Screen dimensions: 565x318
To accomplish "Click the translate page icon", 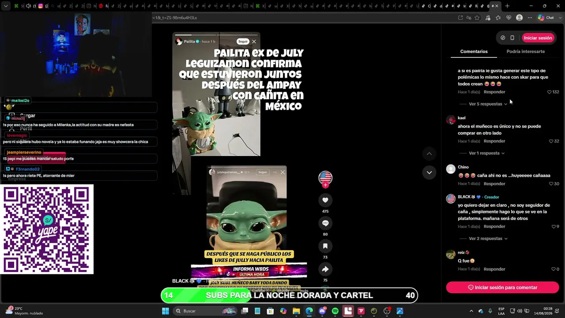I will click(469, 18).
